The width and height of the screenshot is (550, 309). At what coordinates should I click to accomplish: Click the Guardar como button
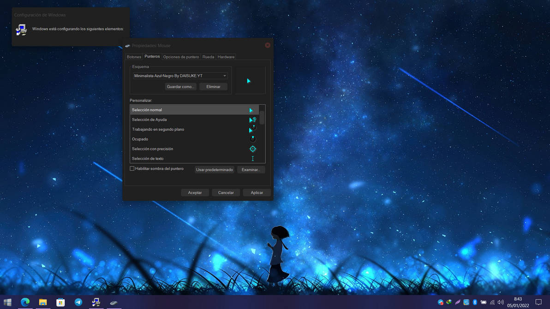pos(180,87)
